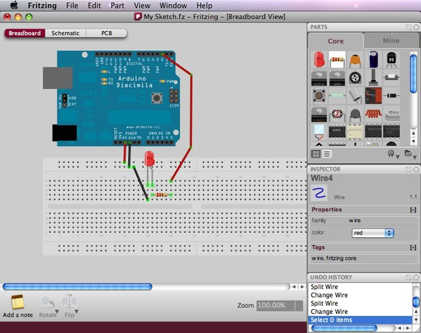The height and width of the screenshot is (333, 421).
Task: Switch Parts bin to list view
Action: 327,154
